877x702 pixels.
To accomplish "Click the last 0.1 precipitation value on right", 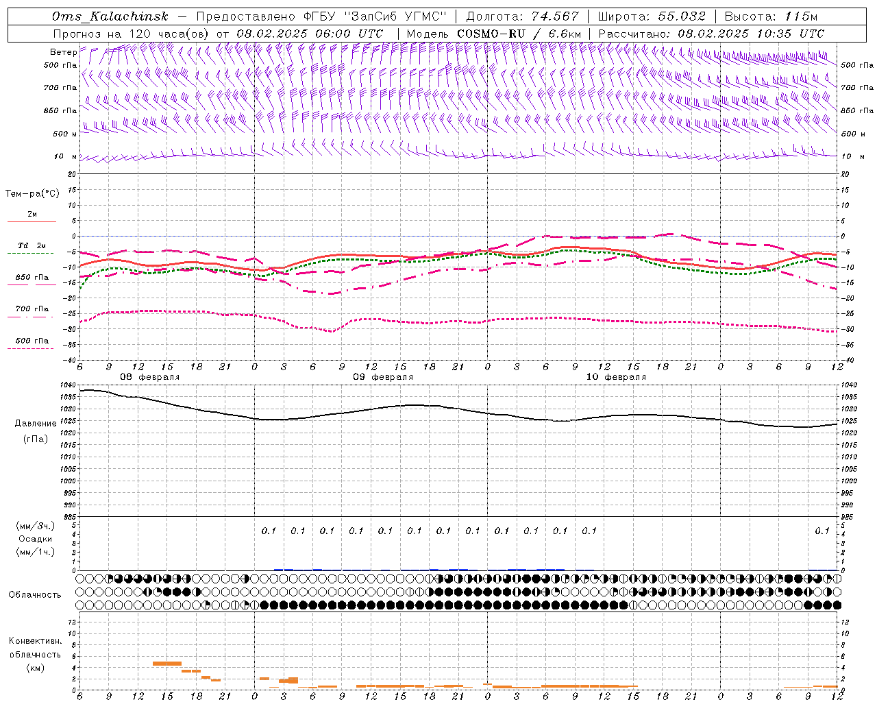I will point(822,531).
